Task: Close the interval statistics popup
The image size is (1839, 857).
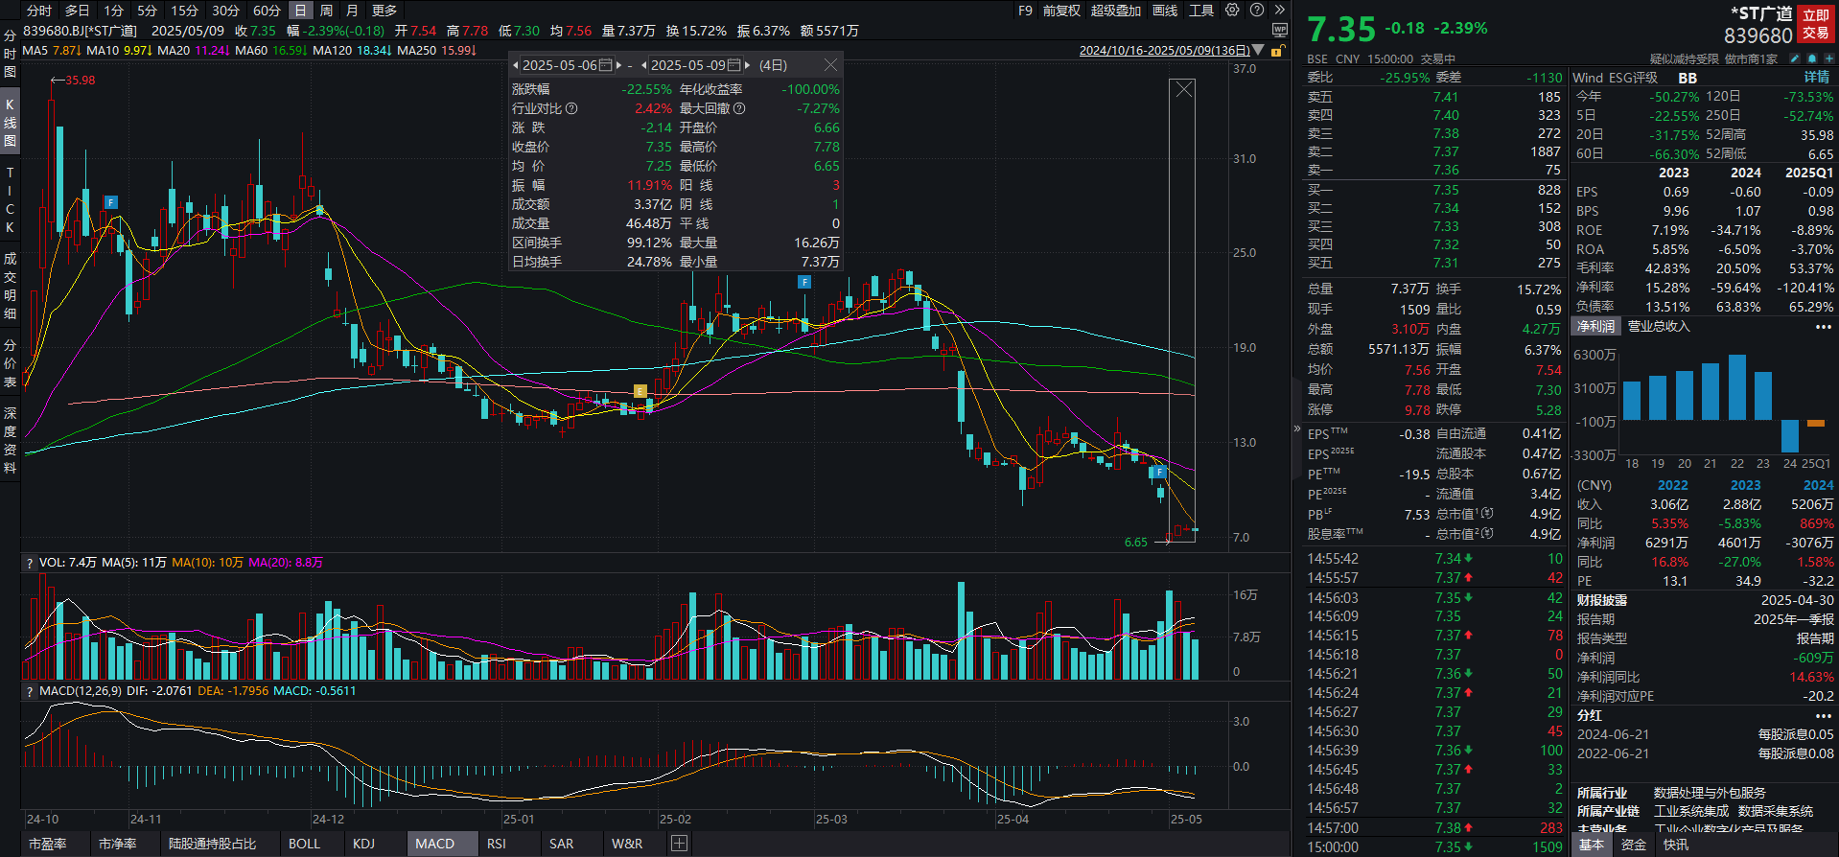Action: pos(830,65)
